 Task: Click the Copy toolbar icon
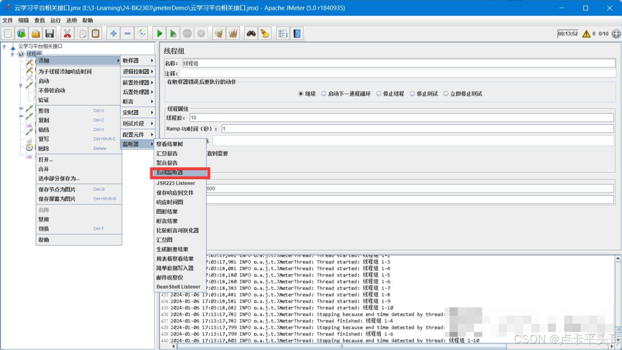(82, 34)
